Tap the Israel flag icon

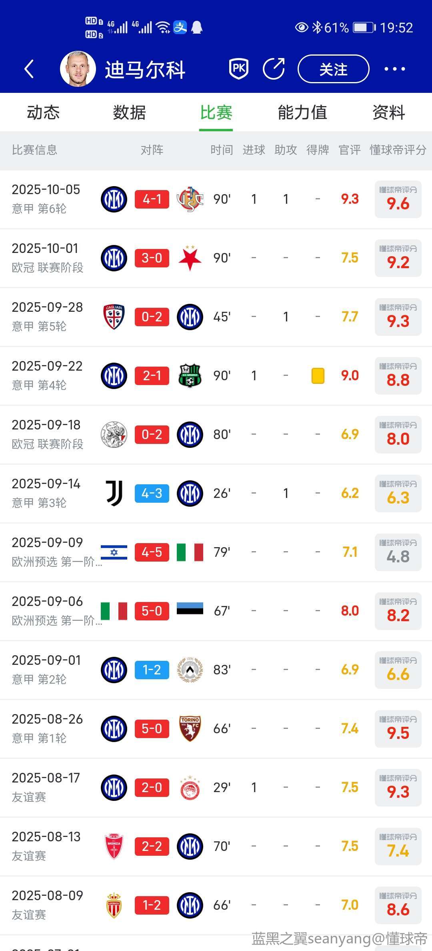[x=114, y=552]
